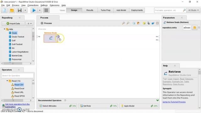Click the output port of Retrieve Deals

58,37
